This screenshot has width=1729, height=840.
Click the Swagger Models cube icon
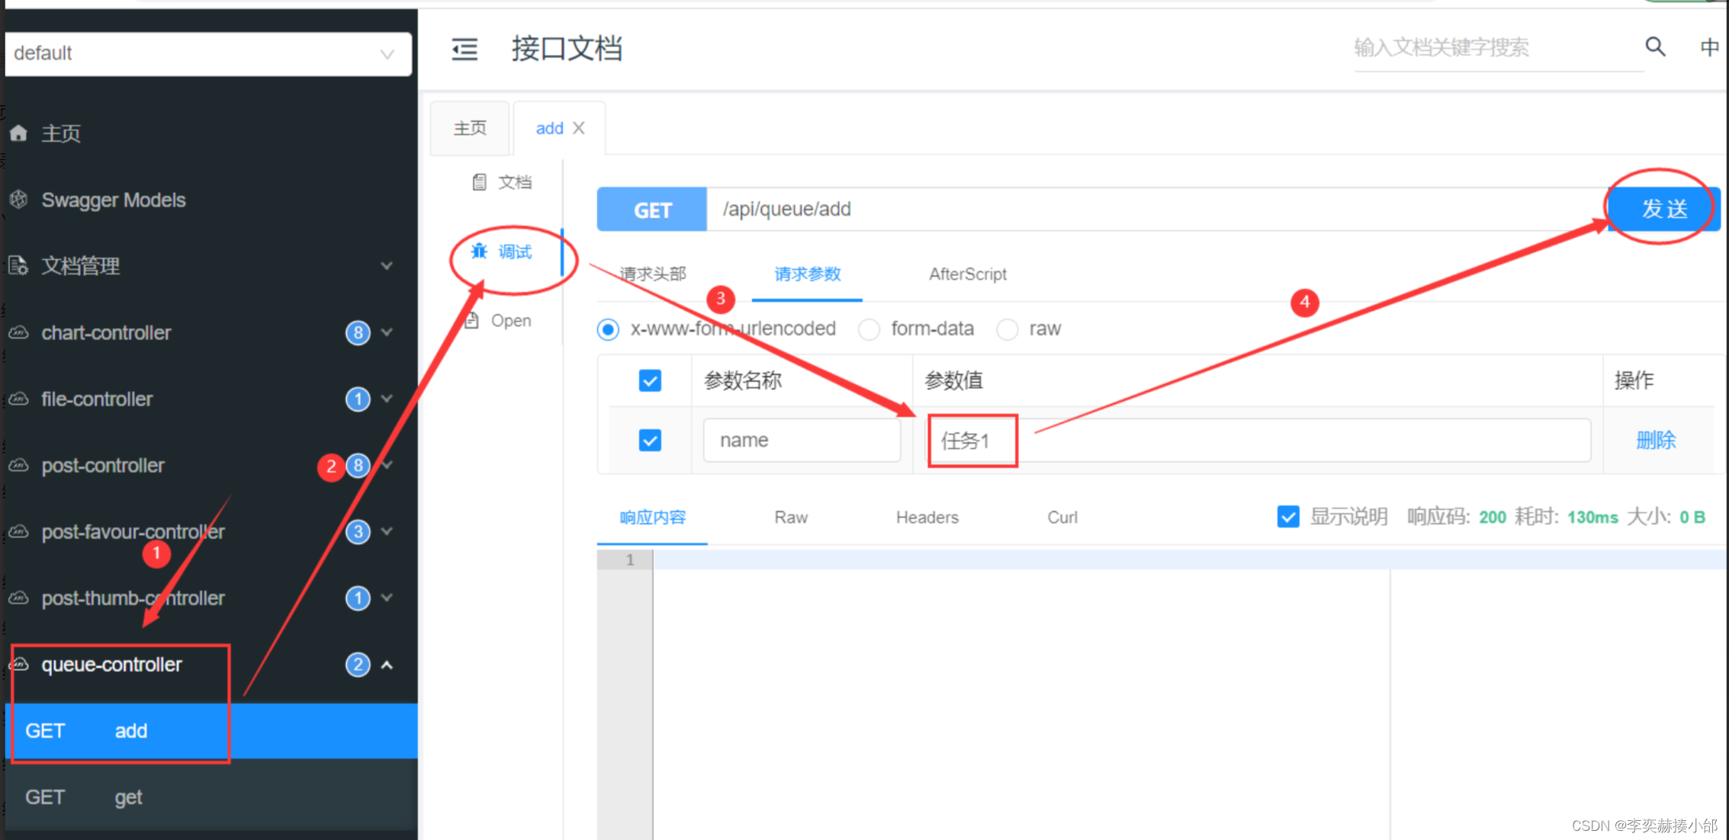pos(18,200)
